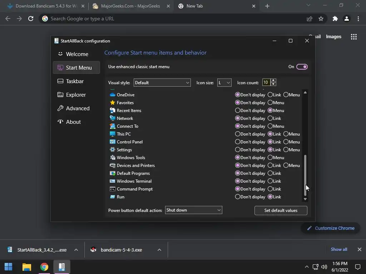
Task: Open Power button default action dropdown
Action: pyautogui.click(x=193, y=210)
